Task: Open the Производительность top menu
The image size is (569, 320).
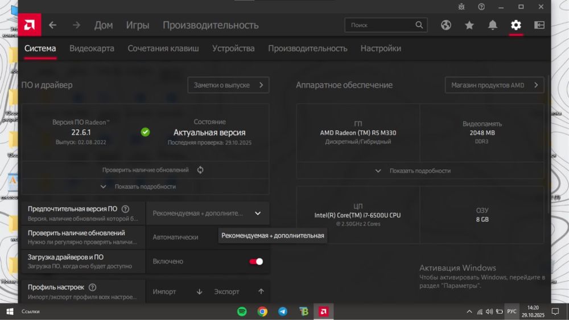Action: [x=211, y=25]
